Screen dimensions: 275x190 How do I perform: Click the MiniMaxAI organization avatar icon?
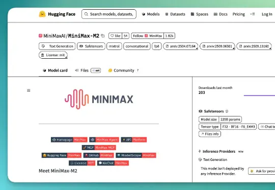tap(41, 36)
